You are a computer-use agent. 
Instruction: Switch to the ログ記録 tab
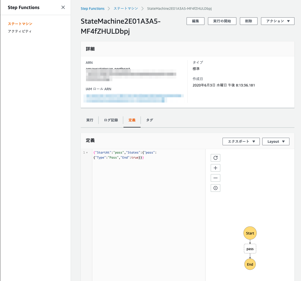111,120
